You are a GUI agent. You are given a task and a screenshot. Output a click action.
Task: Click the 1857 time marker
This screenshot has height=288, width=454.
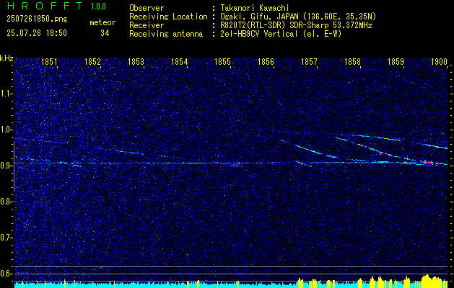pyautogui.click(x=309, y=61)
